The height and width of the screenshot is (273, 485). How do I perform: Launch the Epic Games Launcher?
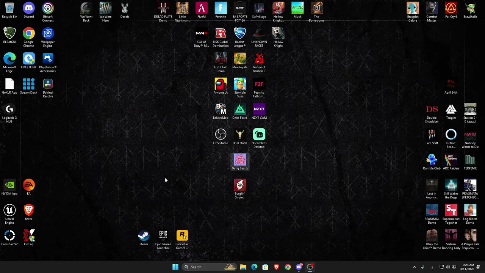163,240
